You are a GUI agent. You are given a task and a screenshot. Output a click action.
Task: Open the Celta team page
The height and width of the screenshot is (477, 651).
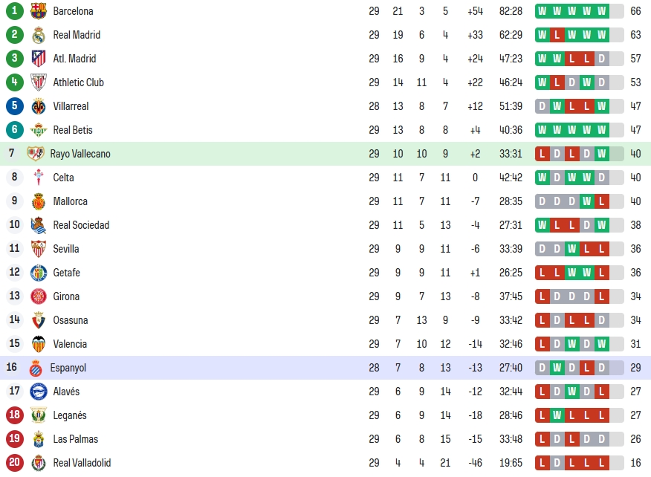(63, 178)
